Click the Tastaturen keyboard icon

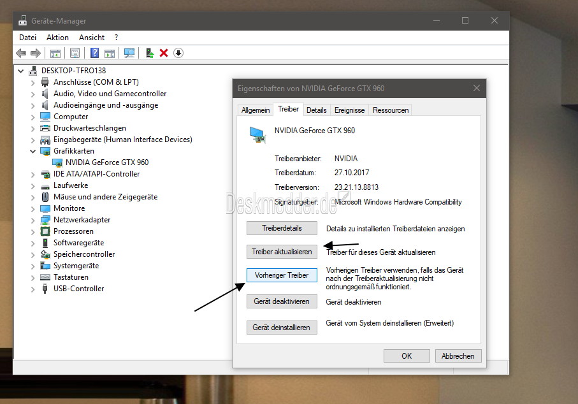tap(45, 277)
